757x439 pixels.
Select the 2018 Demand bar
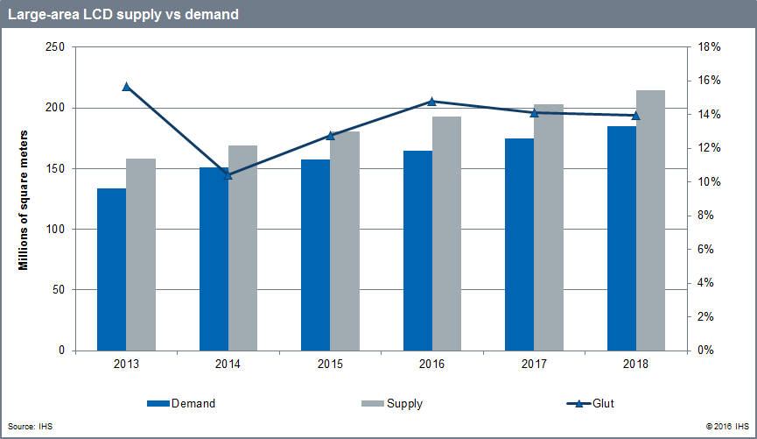tap(622, 238)
